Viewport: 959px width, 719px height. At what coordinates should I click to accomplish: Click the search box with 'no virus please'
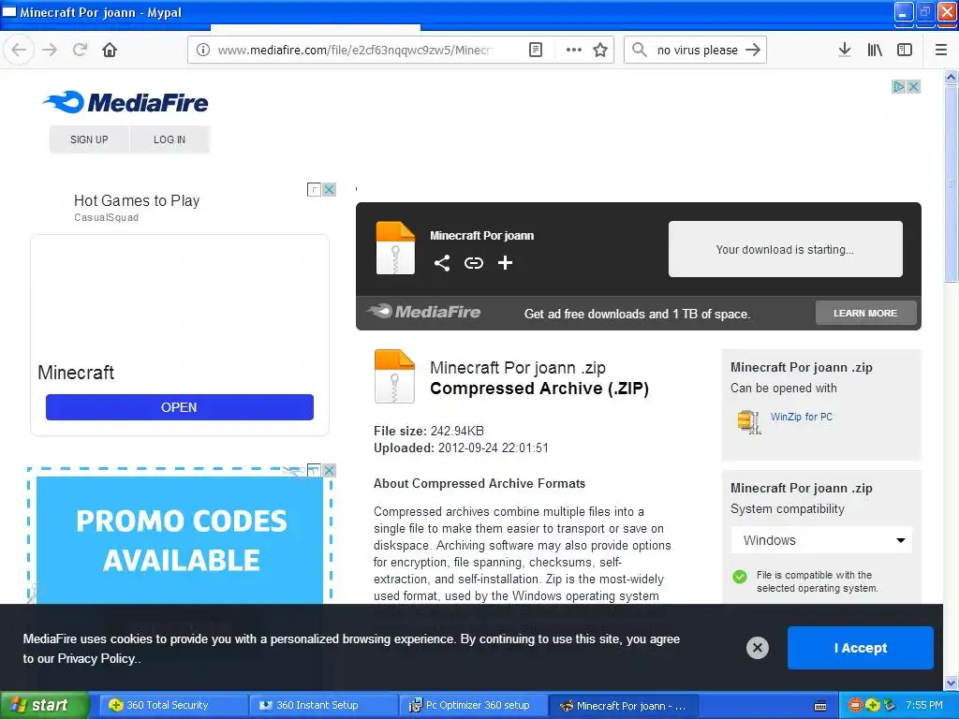(697, 50)
